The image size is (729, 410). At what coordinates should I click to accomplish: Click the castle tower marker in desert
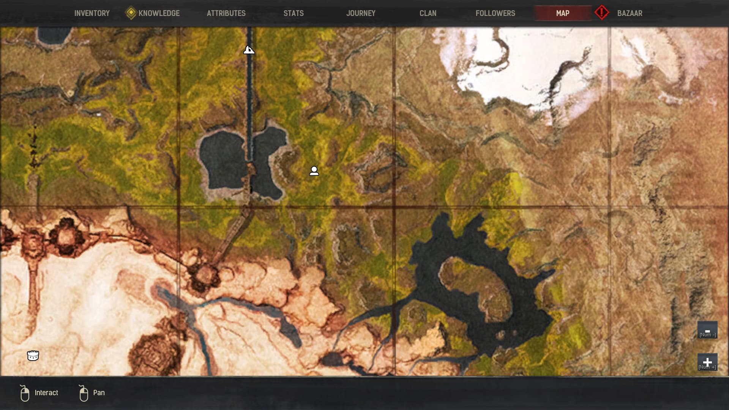click(x=33, y=355)
